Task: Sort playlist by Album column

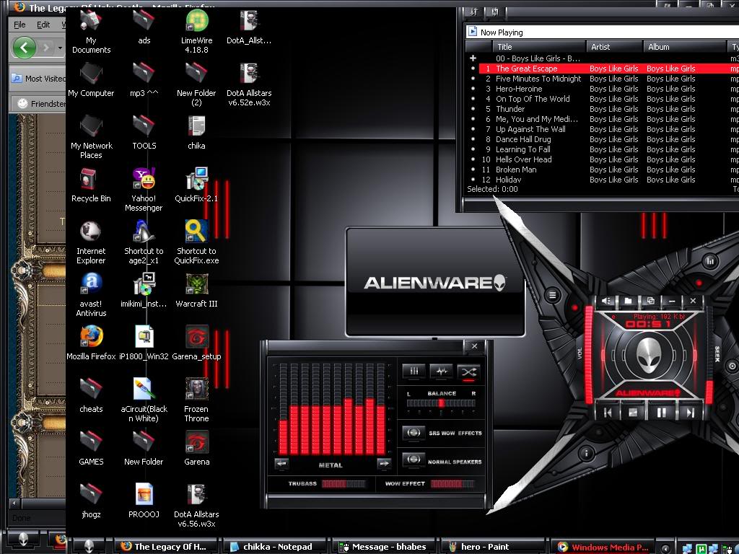Action: (x=685, y=47)
